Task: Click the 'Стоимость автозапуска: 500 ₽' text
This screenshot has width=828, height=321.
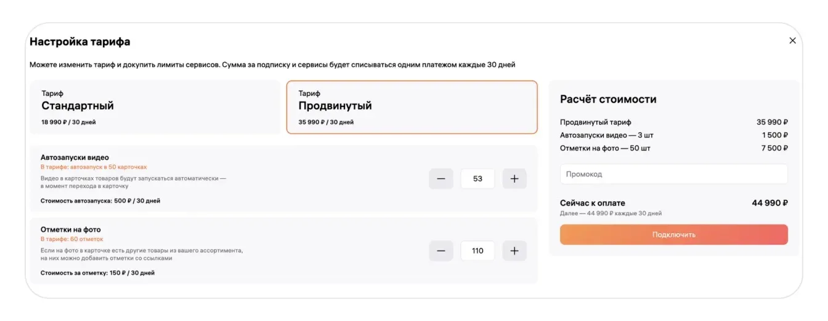Action: [100, 200]
